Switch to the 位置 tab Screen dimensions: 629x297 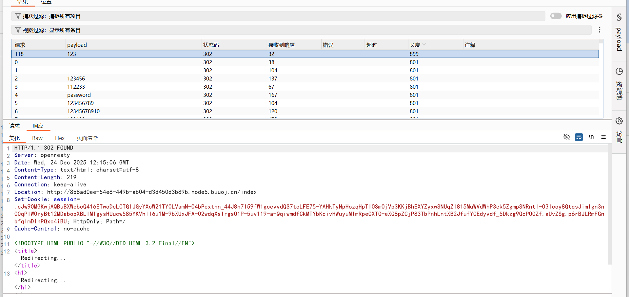pyautogui.click(x=46, y=2)
